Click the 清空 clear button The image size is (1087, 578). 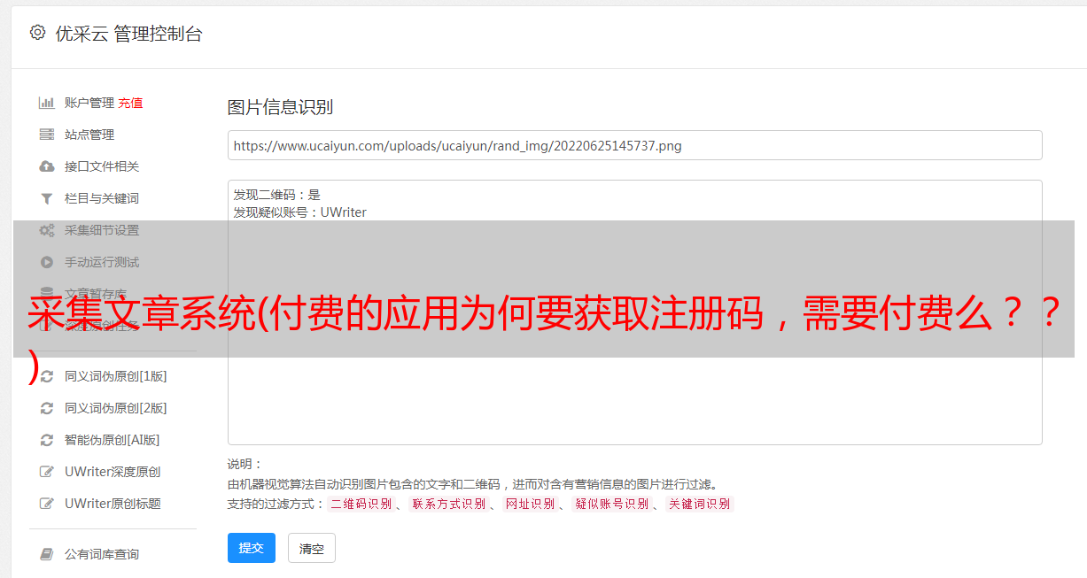click(x=312, y=548)
